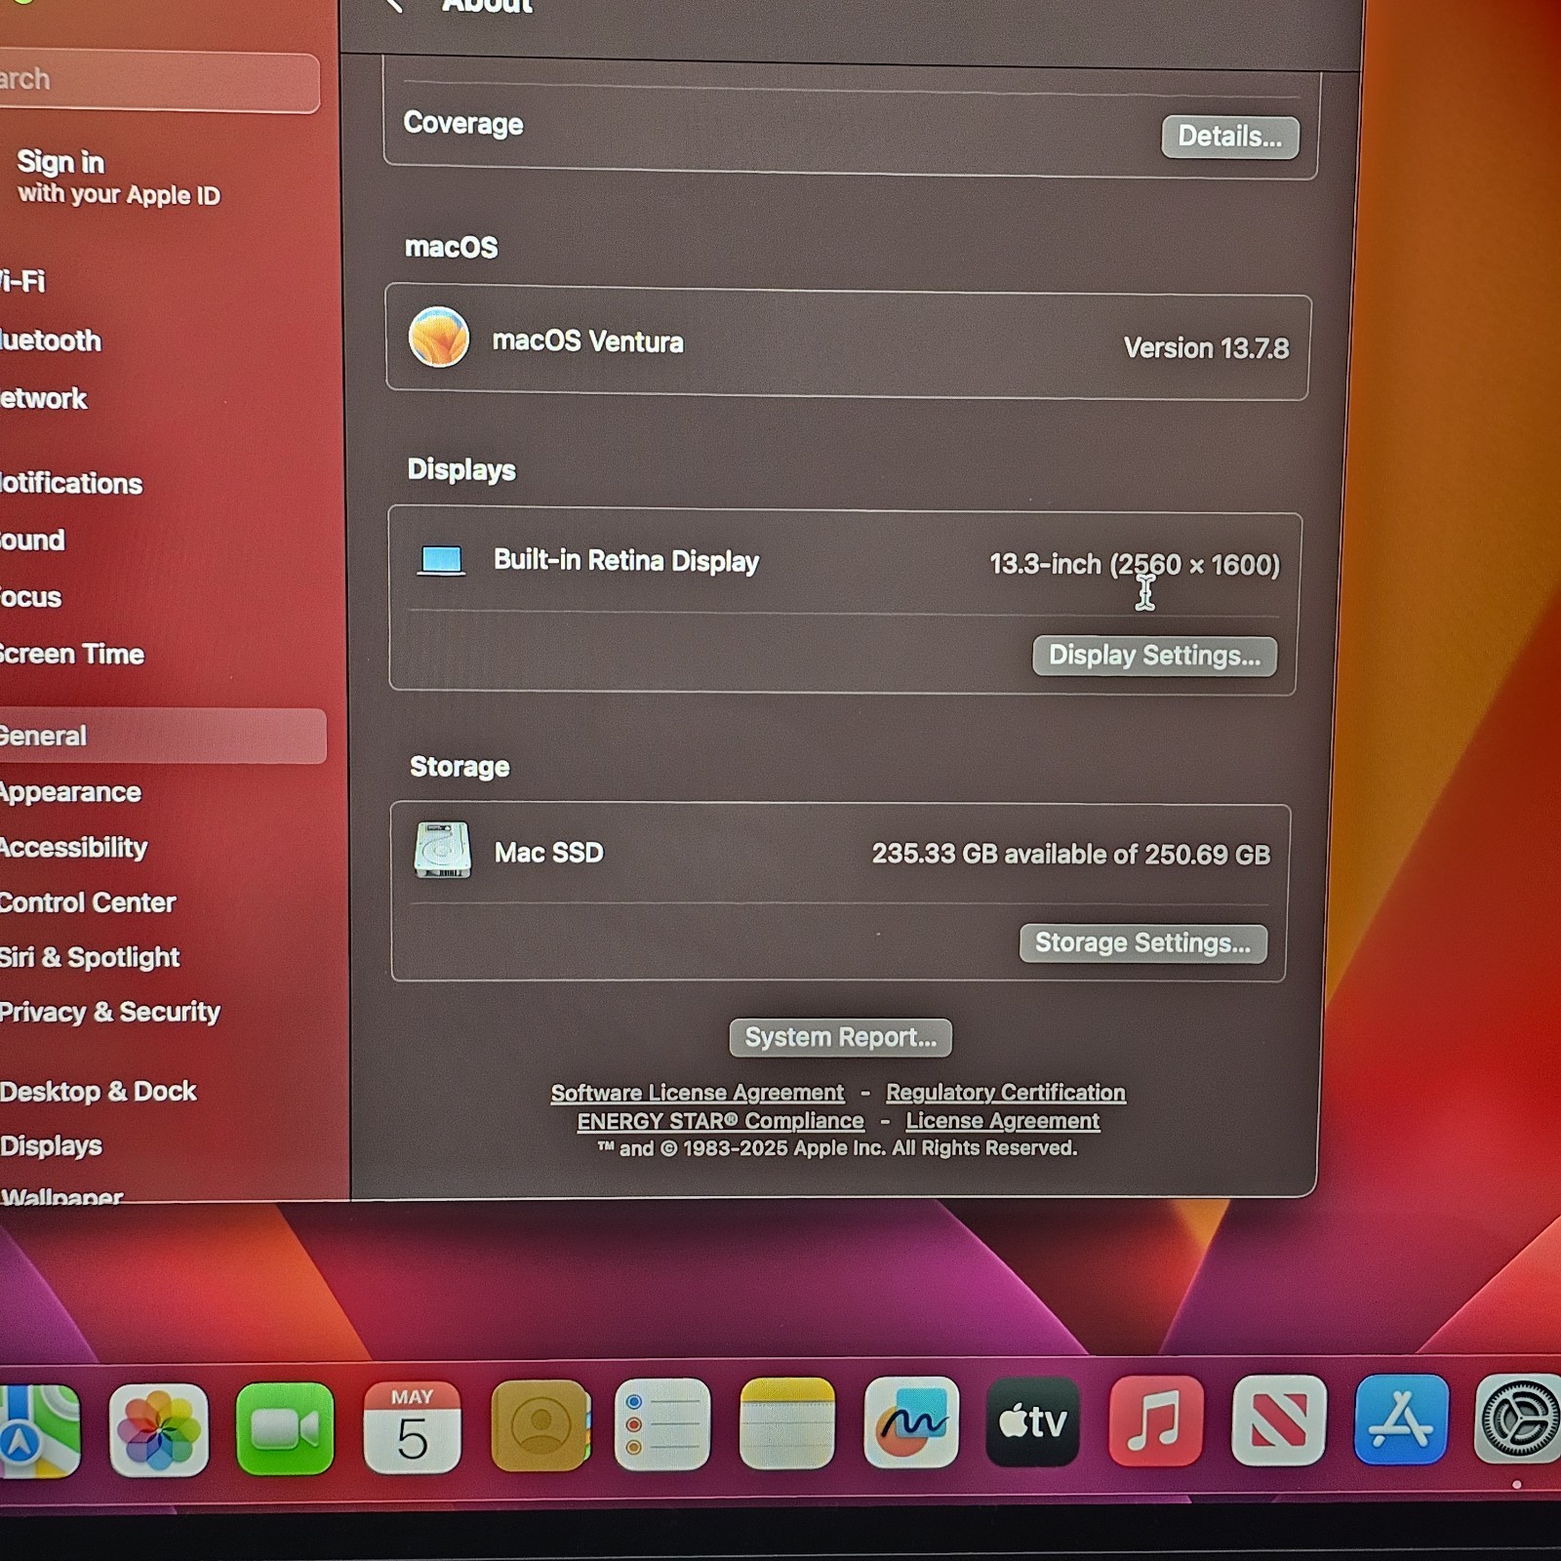Open Network settings in sidebar

coord(44,398)
